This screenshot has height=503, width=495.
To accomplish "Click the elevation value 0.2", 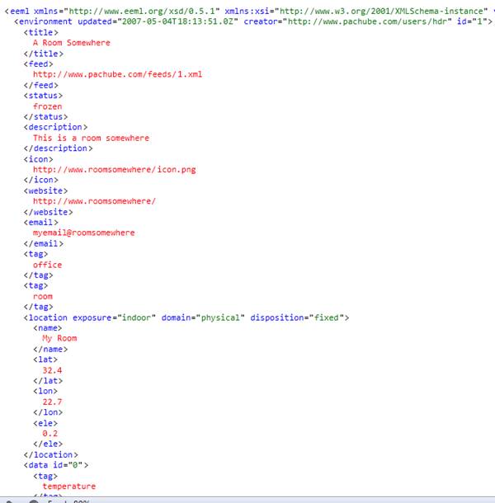I will 49,434.
